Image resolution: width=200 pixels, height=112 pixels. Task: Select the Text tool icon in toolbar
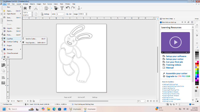pos(62,8)
